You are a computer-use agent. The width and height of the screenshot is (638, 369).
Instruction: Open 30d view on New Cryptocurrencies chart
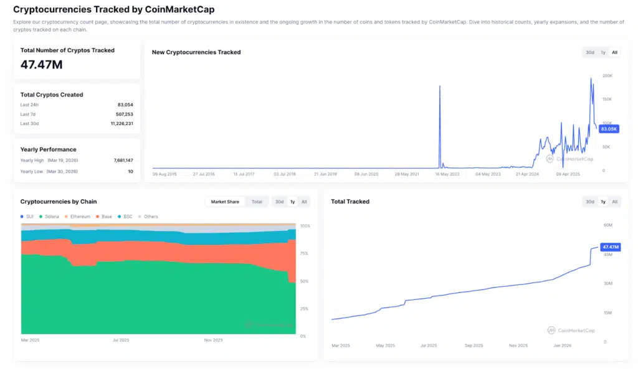[590, 52]
